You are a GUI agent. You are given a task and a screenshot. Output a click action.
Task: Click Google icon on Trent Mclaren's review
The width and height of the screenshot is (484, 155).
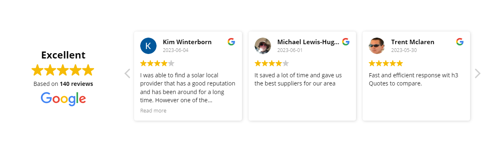tap(460, 42)
